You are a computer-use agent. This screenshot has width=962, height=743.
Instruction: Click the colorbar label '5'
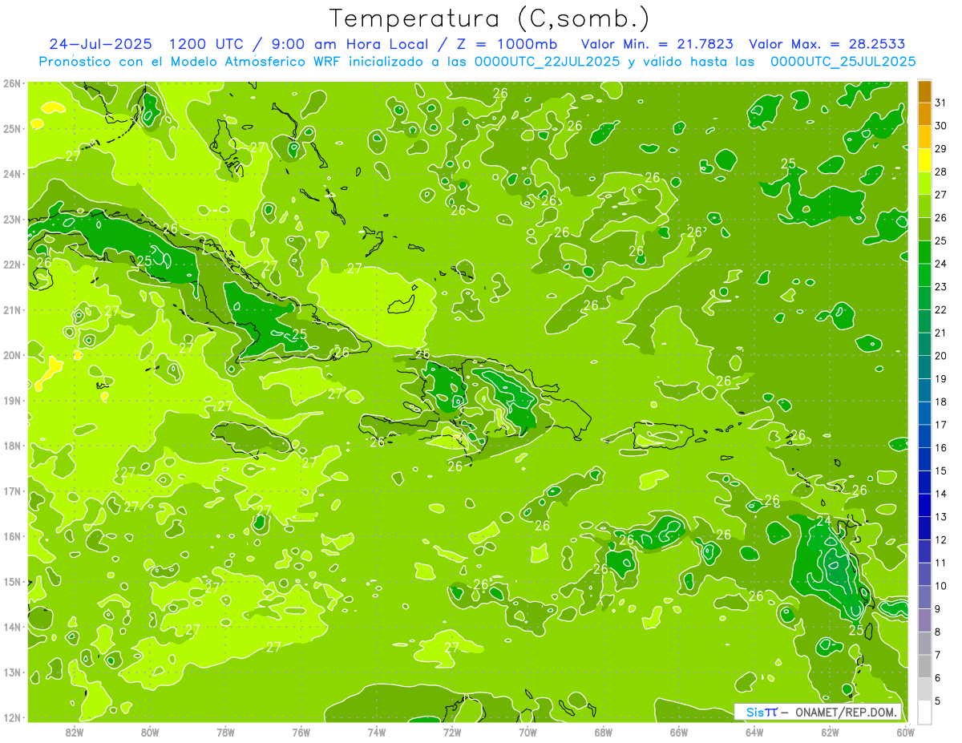click(x=938, y=701)
